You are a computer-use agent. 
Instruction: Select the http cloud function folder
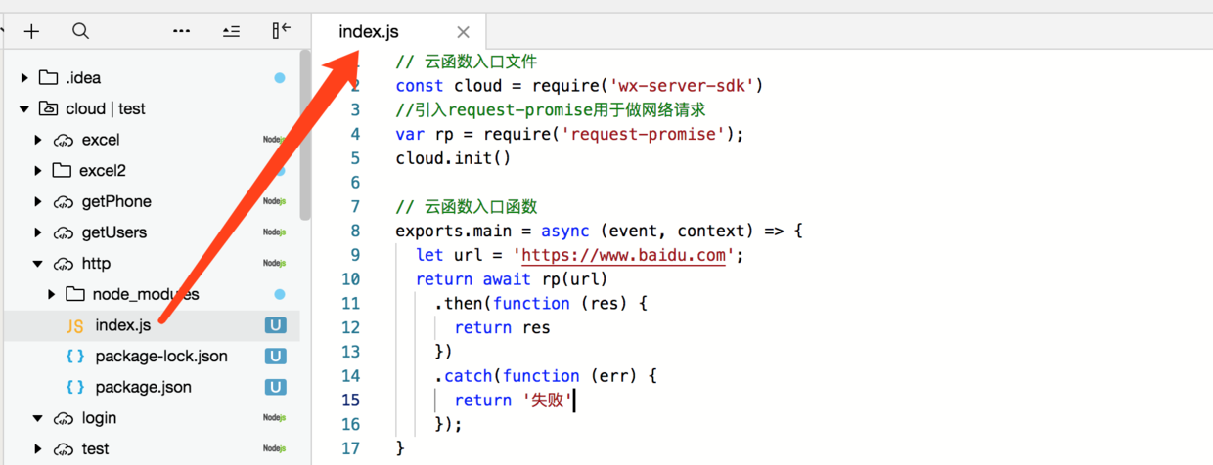click(150, 264)
